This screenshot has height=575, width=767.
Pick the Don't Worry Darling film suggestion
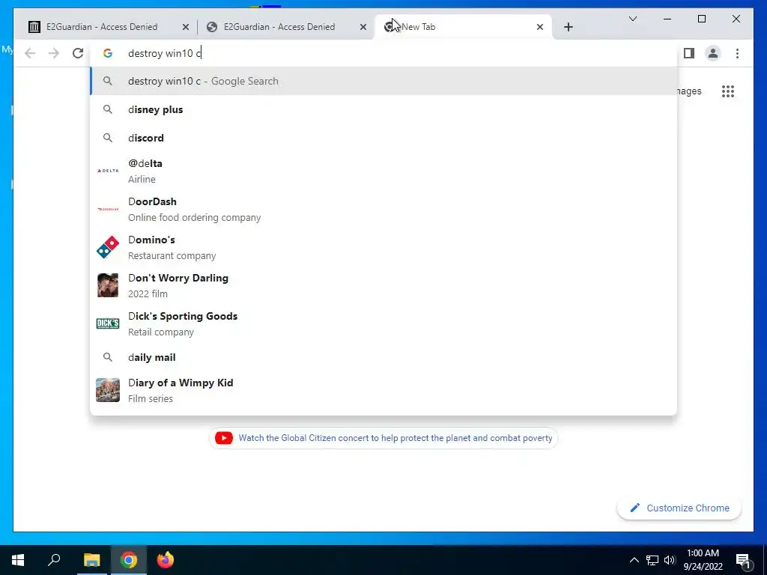click(x=383, y=285)
